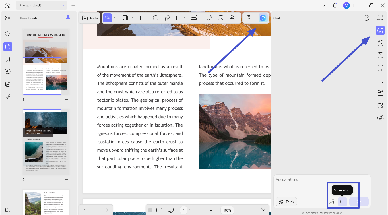Open the page organize grid icon in left sidebar
The image size is (388, 215).
[8, 18]
